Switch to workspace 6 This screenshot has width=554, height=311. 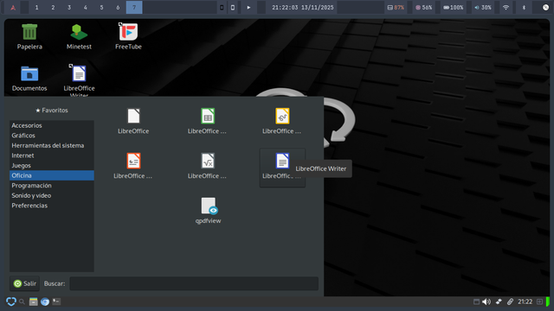(x=118, y=8)
